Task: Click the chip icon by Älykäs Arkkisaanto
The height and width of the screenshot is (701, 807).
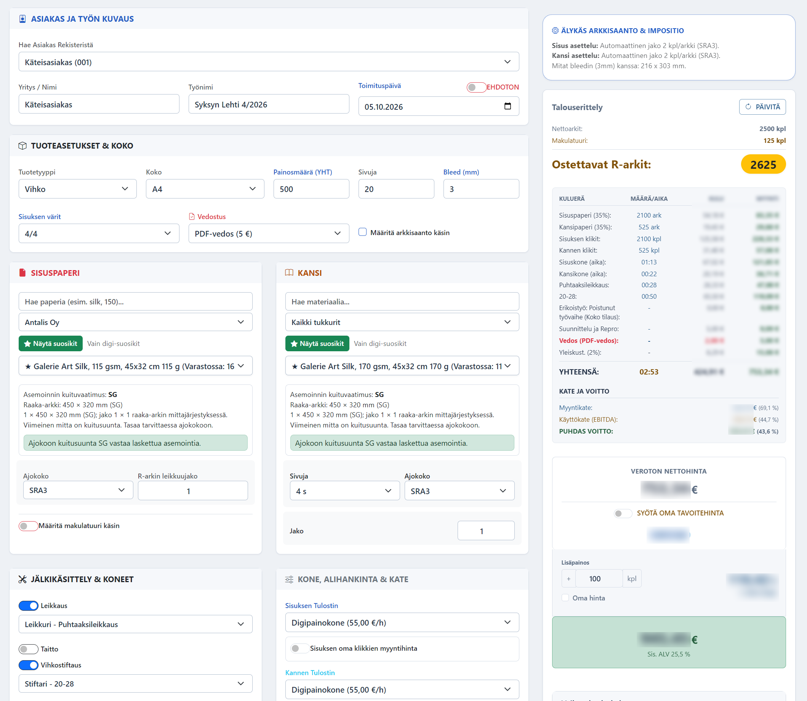Action: pos(555,30)
